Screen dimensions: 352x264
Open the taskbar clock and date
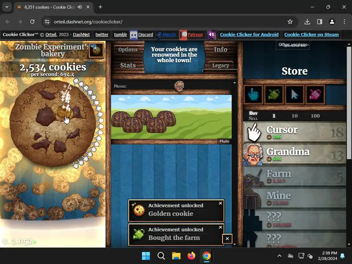(328, 256)
